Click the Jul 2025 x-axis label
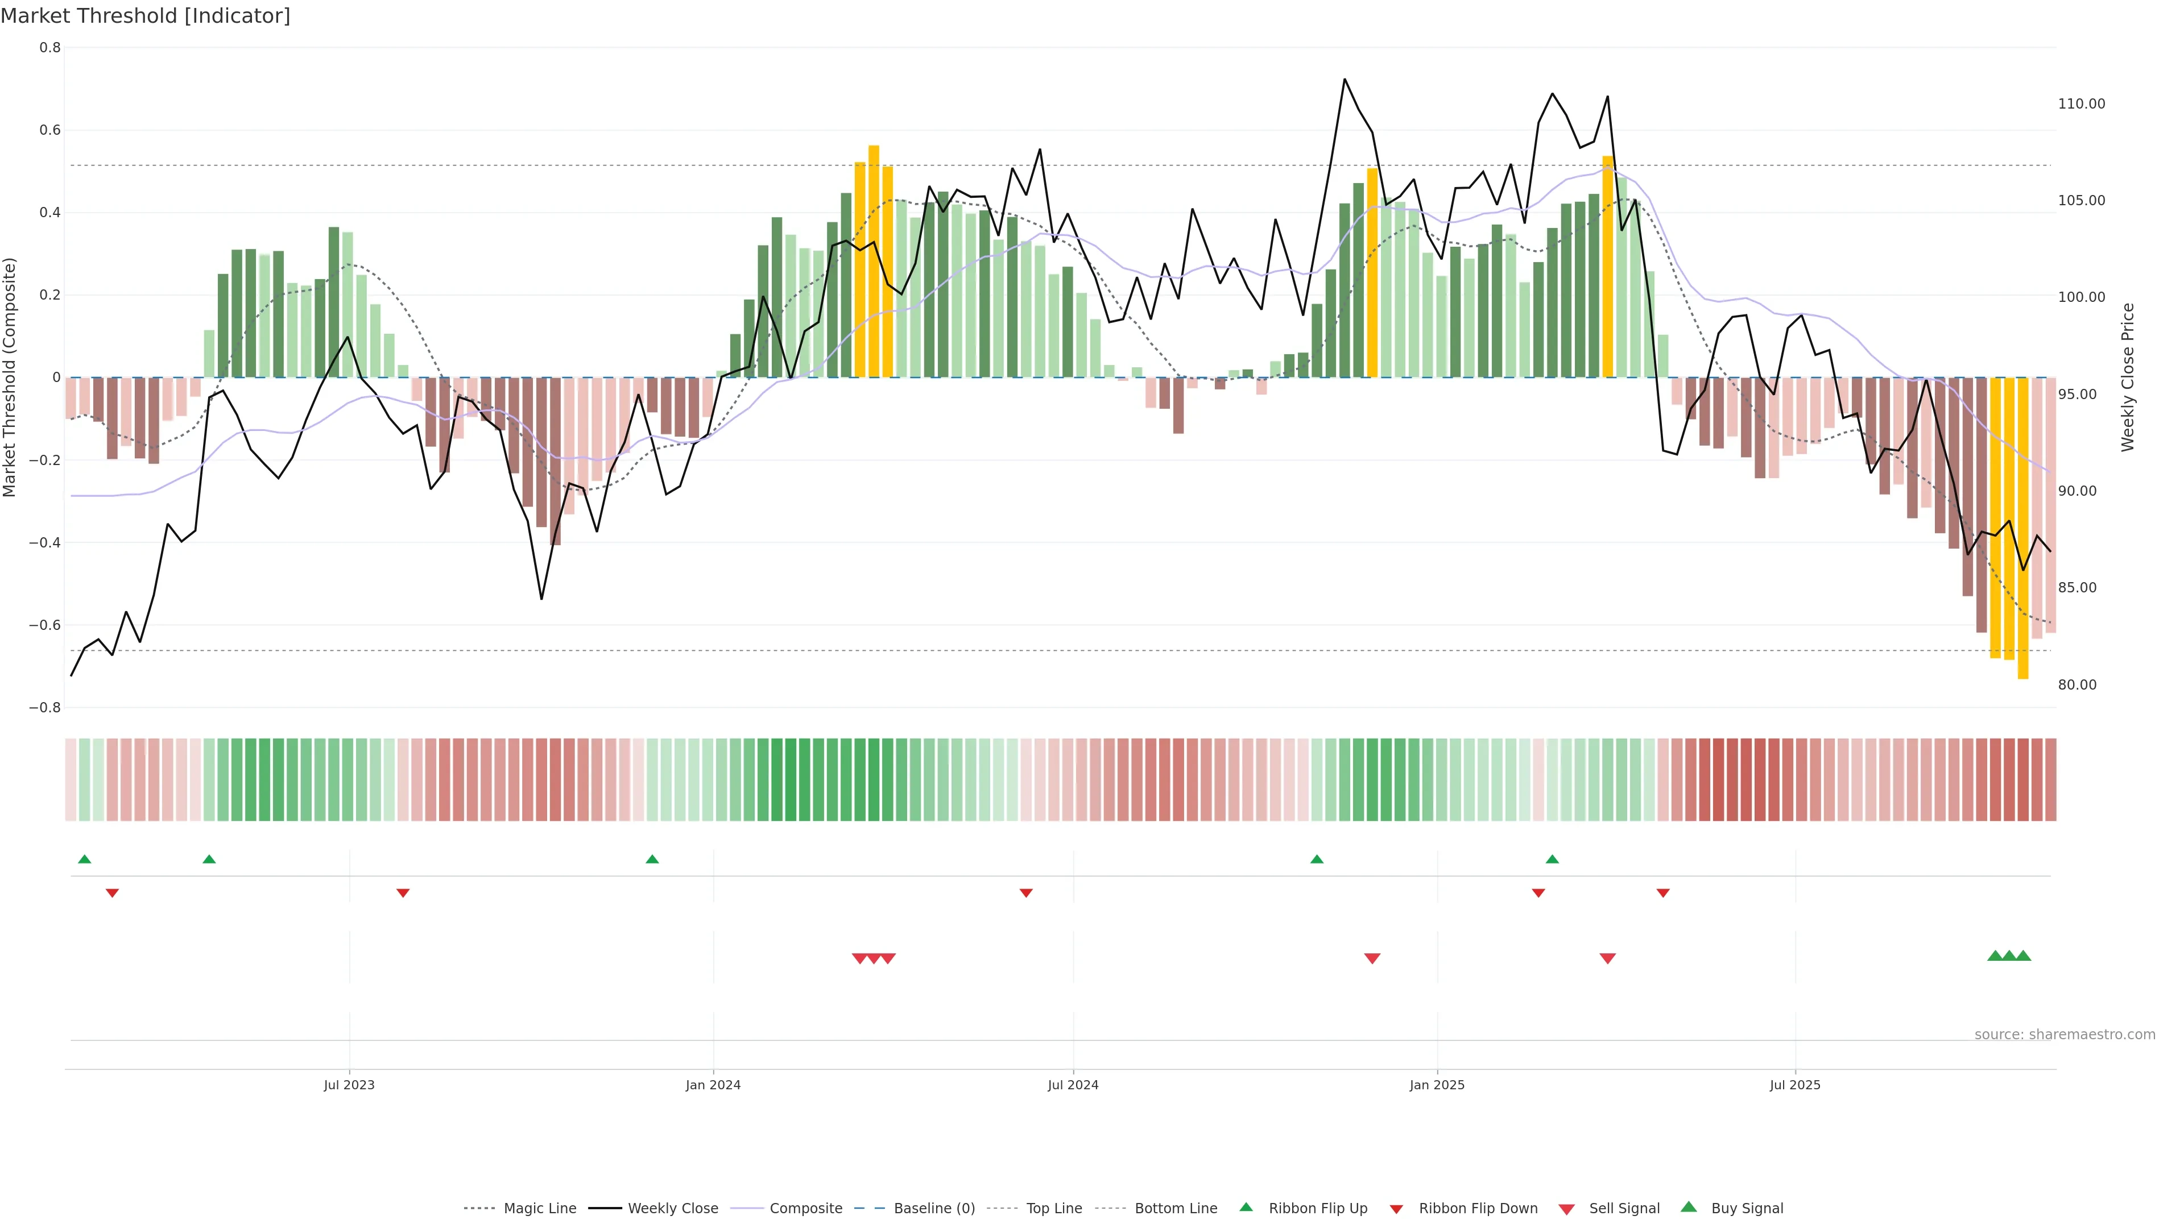Screen dimensions: 2184x1228 [x=1795, y=1085]
